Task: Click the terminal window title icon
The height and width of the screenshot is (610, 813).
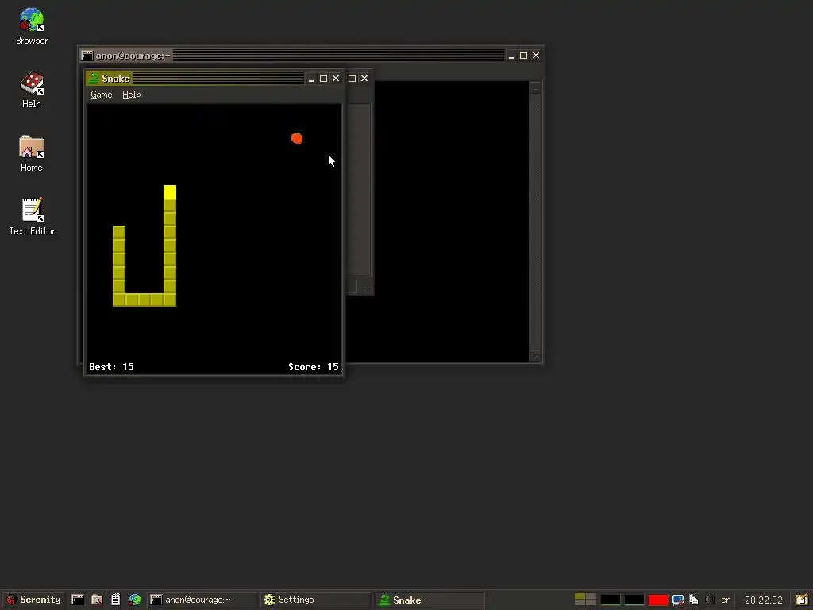Action: click(87, 56)
